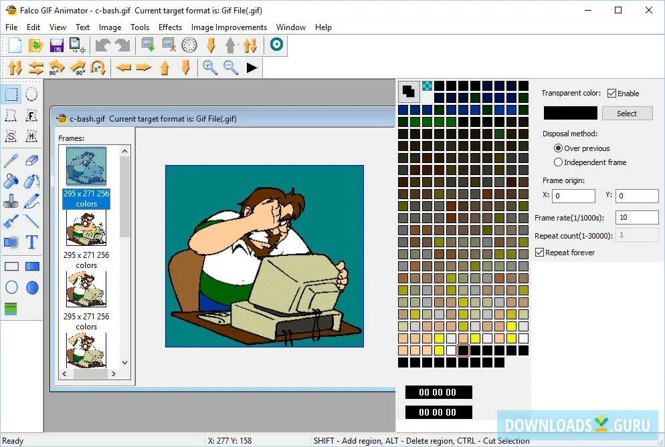The width and height of the screenshot is (665, 447).
Task: Select the first frame thumbnail
Action: coord(86,166)
